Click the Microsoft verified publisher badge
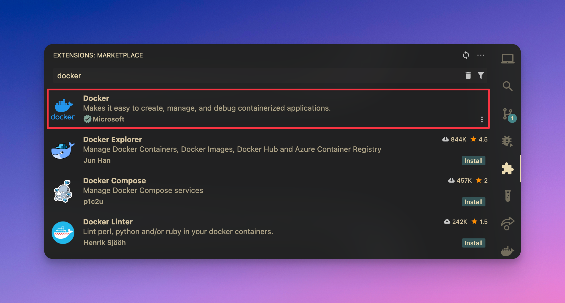Screen dimensions: 565x303 (87, 119)
